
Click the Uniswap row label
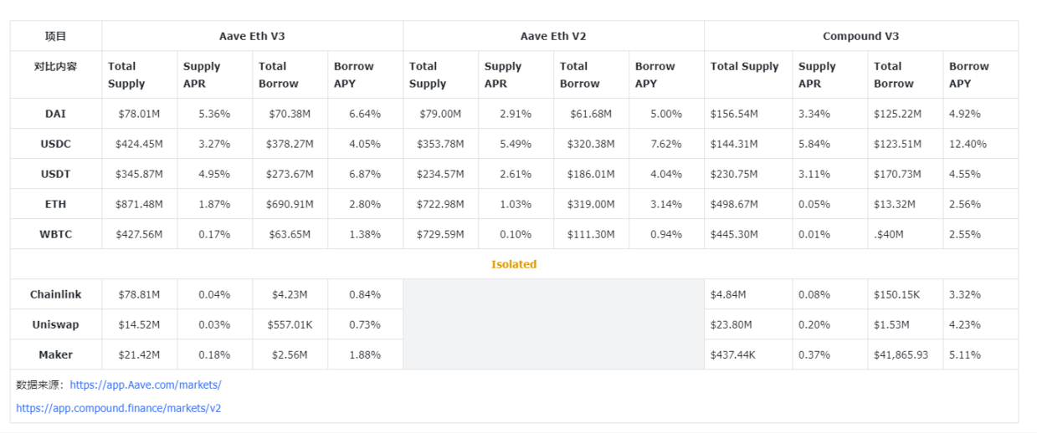(x=55, y=324)
